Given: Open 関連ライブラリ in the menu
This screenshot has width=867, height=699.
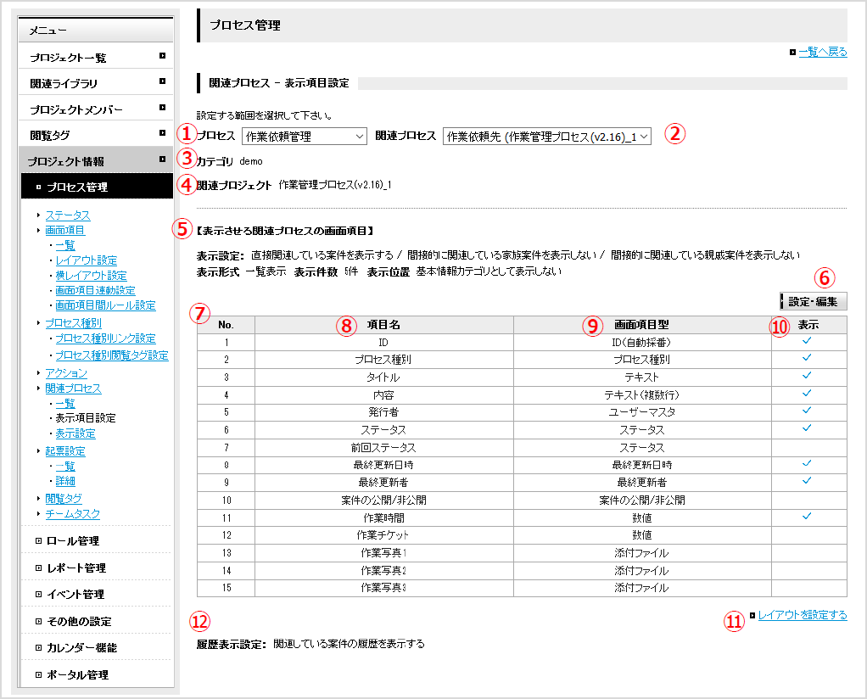Looking at the screenshot, I should (96, 83).
